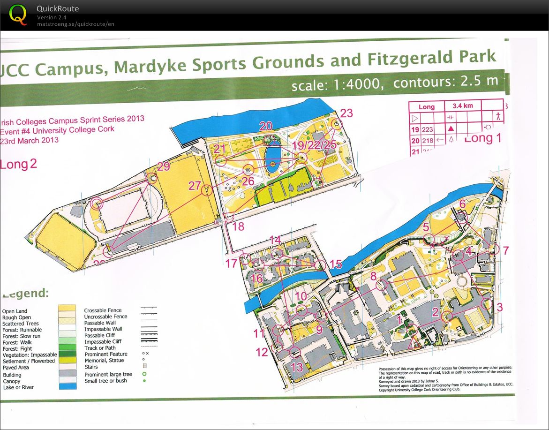Click the control number "23" beside the river
The height and width of the screenshot is (430, 549).
tap(346, 113)
